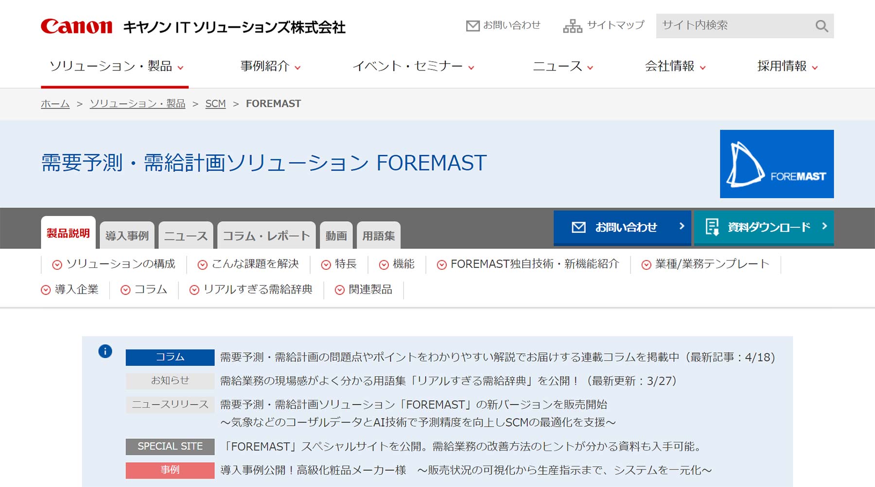Expand the 事例紹介 menu
The width and height of the screenshot is (875, 487).
pos(270,66)
